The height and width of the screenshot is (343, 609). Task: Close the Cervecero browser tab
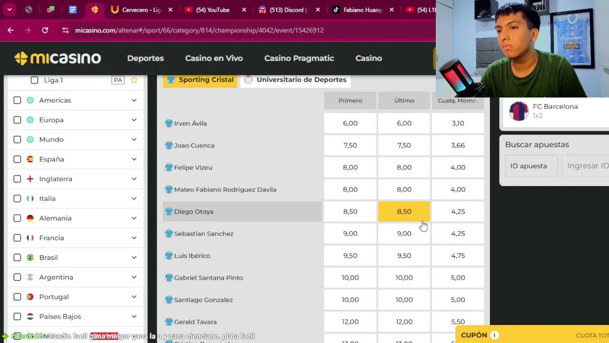170,10
